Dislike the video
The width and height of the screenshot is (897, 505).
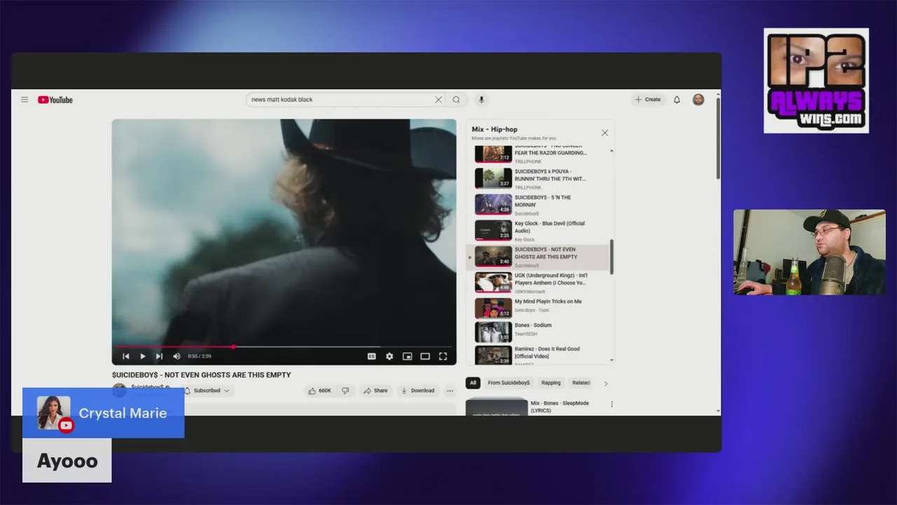coord(345,391)
